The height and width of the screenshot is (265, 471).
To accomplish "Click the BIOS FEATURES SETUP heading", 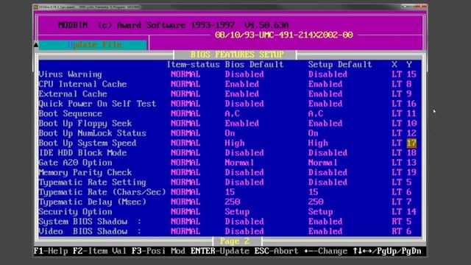I will tap(237, 54).
